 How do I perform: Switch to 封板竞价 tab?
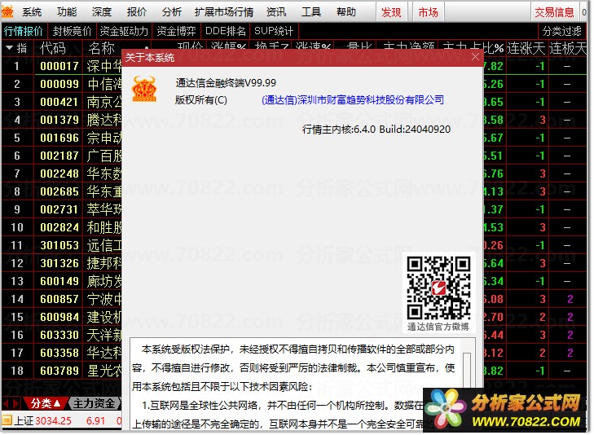(72, 31)
